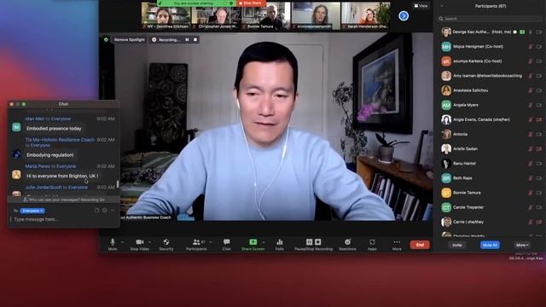546x307 pixels.
Task: Toggle mic for Angela Myers
Action: pyautogui.click(x=531, y=105)
